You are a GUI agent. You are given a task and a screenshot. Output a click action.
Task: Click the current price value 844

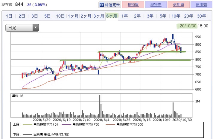(x=19, y=4)
